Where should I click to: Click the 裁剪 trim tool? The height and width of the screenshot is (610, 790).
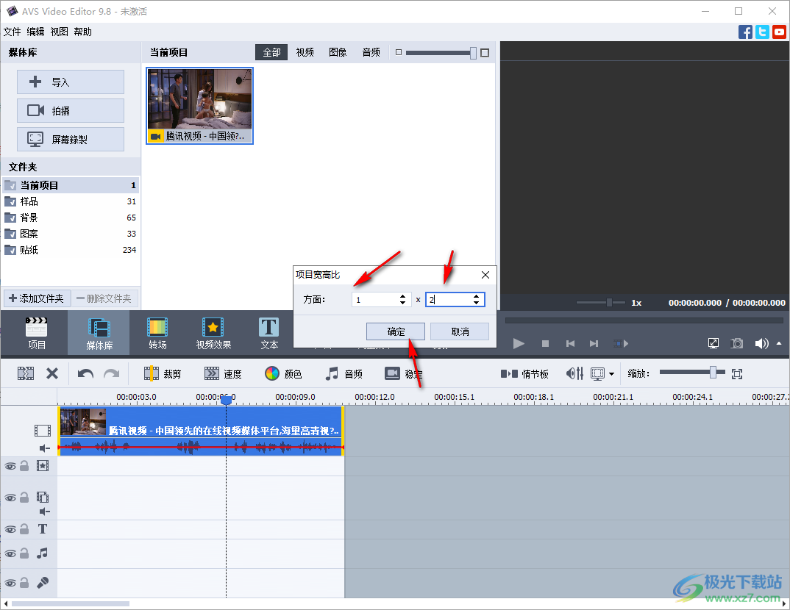coord(163,374)
